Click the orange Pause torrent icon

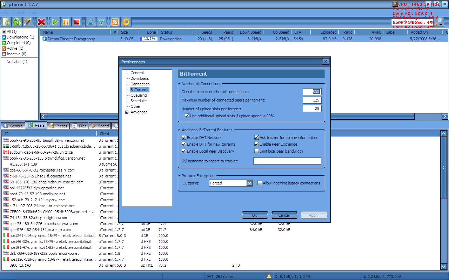(66, 22)
